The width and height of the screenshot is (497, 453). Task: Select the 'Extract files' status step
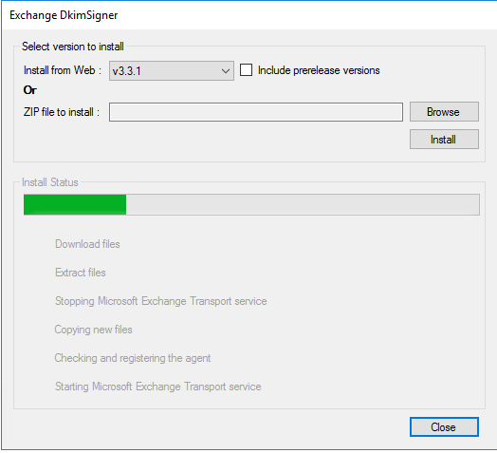click(x=81, y=273)
